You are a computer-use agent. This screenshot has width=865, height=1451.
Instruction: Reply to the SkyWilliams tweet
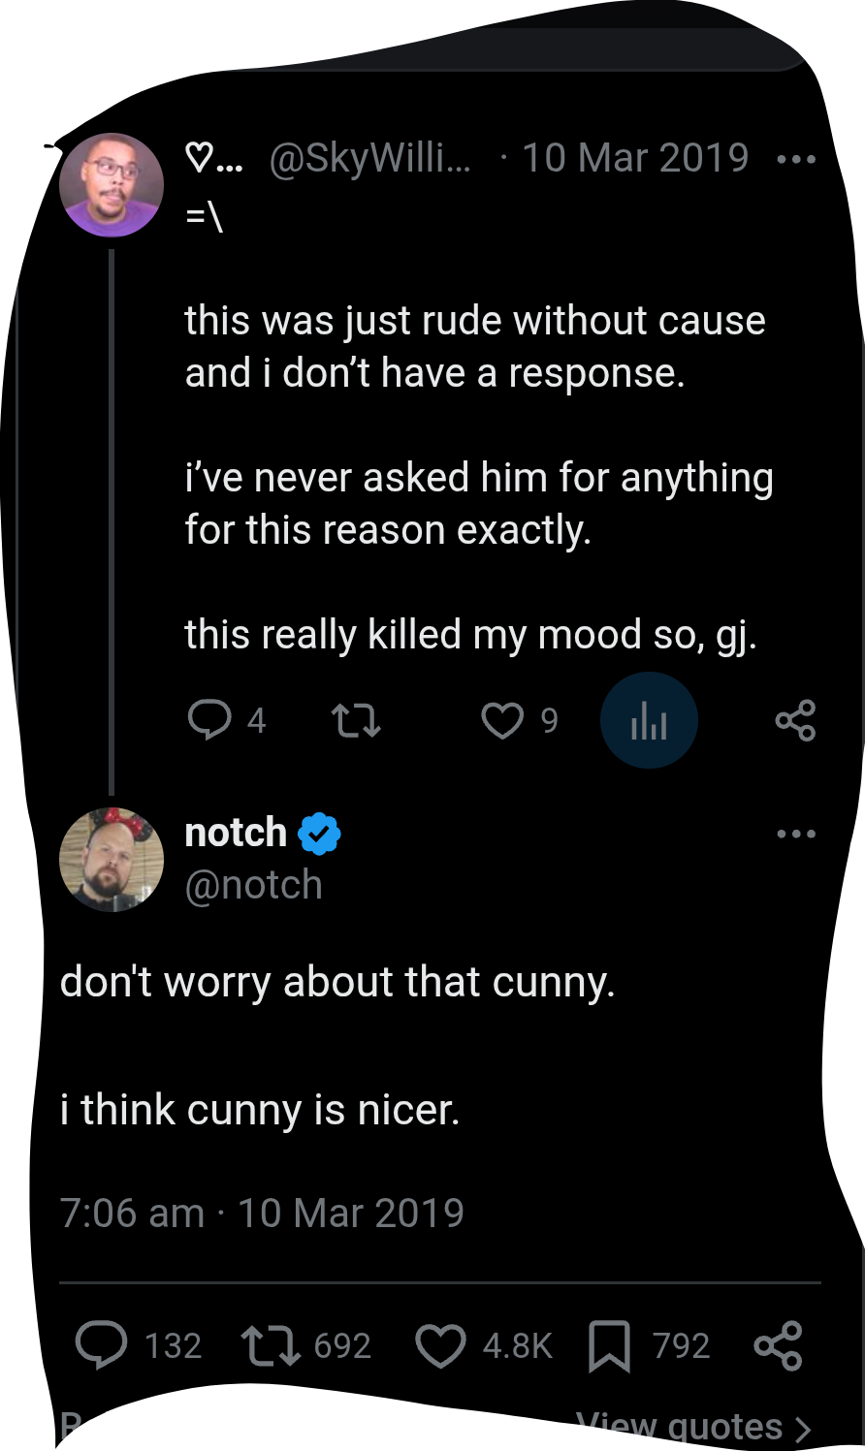point(209,720)
